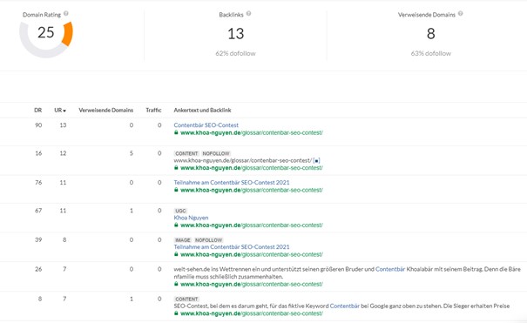Click the DR value 90

click(x=38, y=125)
